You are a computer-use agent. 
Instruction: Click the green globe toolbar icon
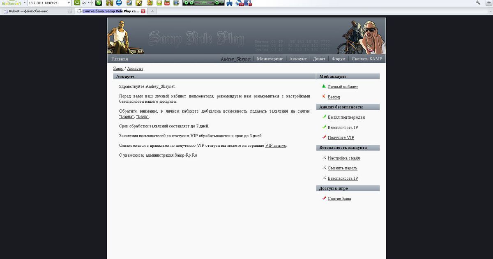tap(98, 3)
